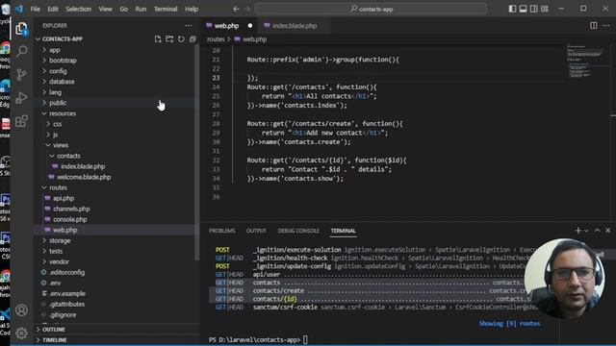616x346 pixels.
Task: Open the Selection menu
Action: coord(79,9)
